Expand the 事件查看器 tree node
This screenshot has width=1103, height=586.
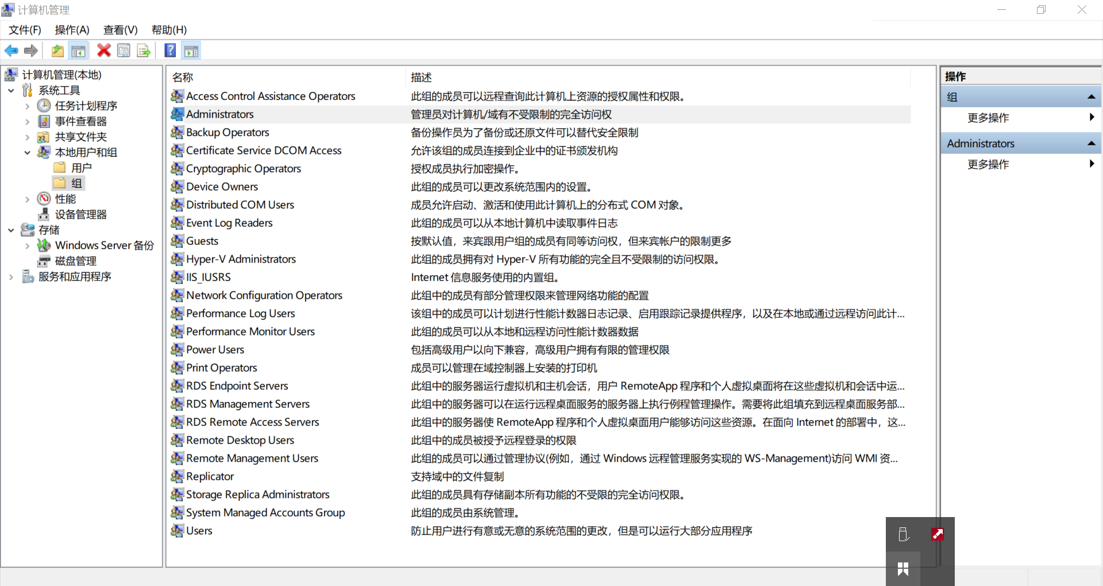(27, 121)
